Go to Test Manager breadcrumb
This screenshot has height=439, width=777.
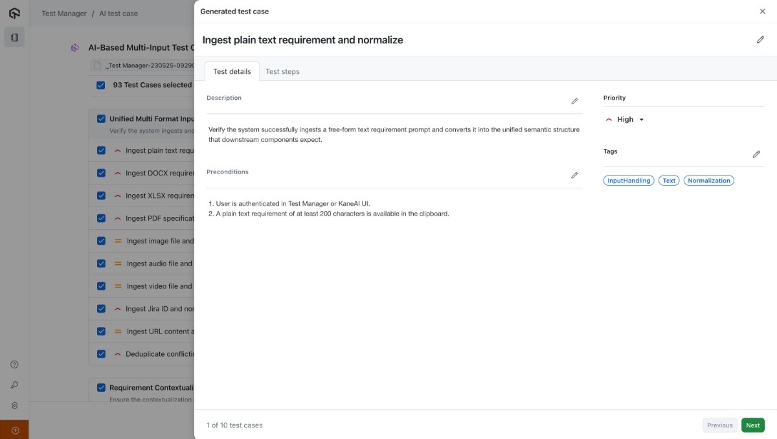(x=64, y=13)
